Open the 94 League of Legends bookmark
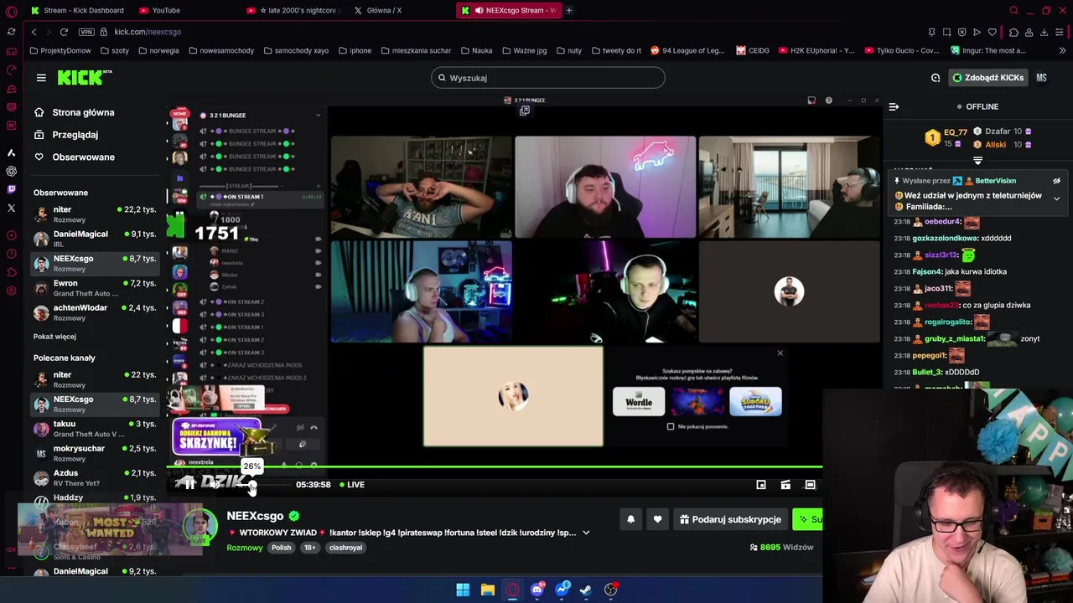 (687, 50)
